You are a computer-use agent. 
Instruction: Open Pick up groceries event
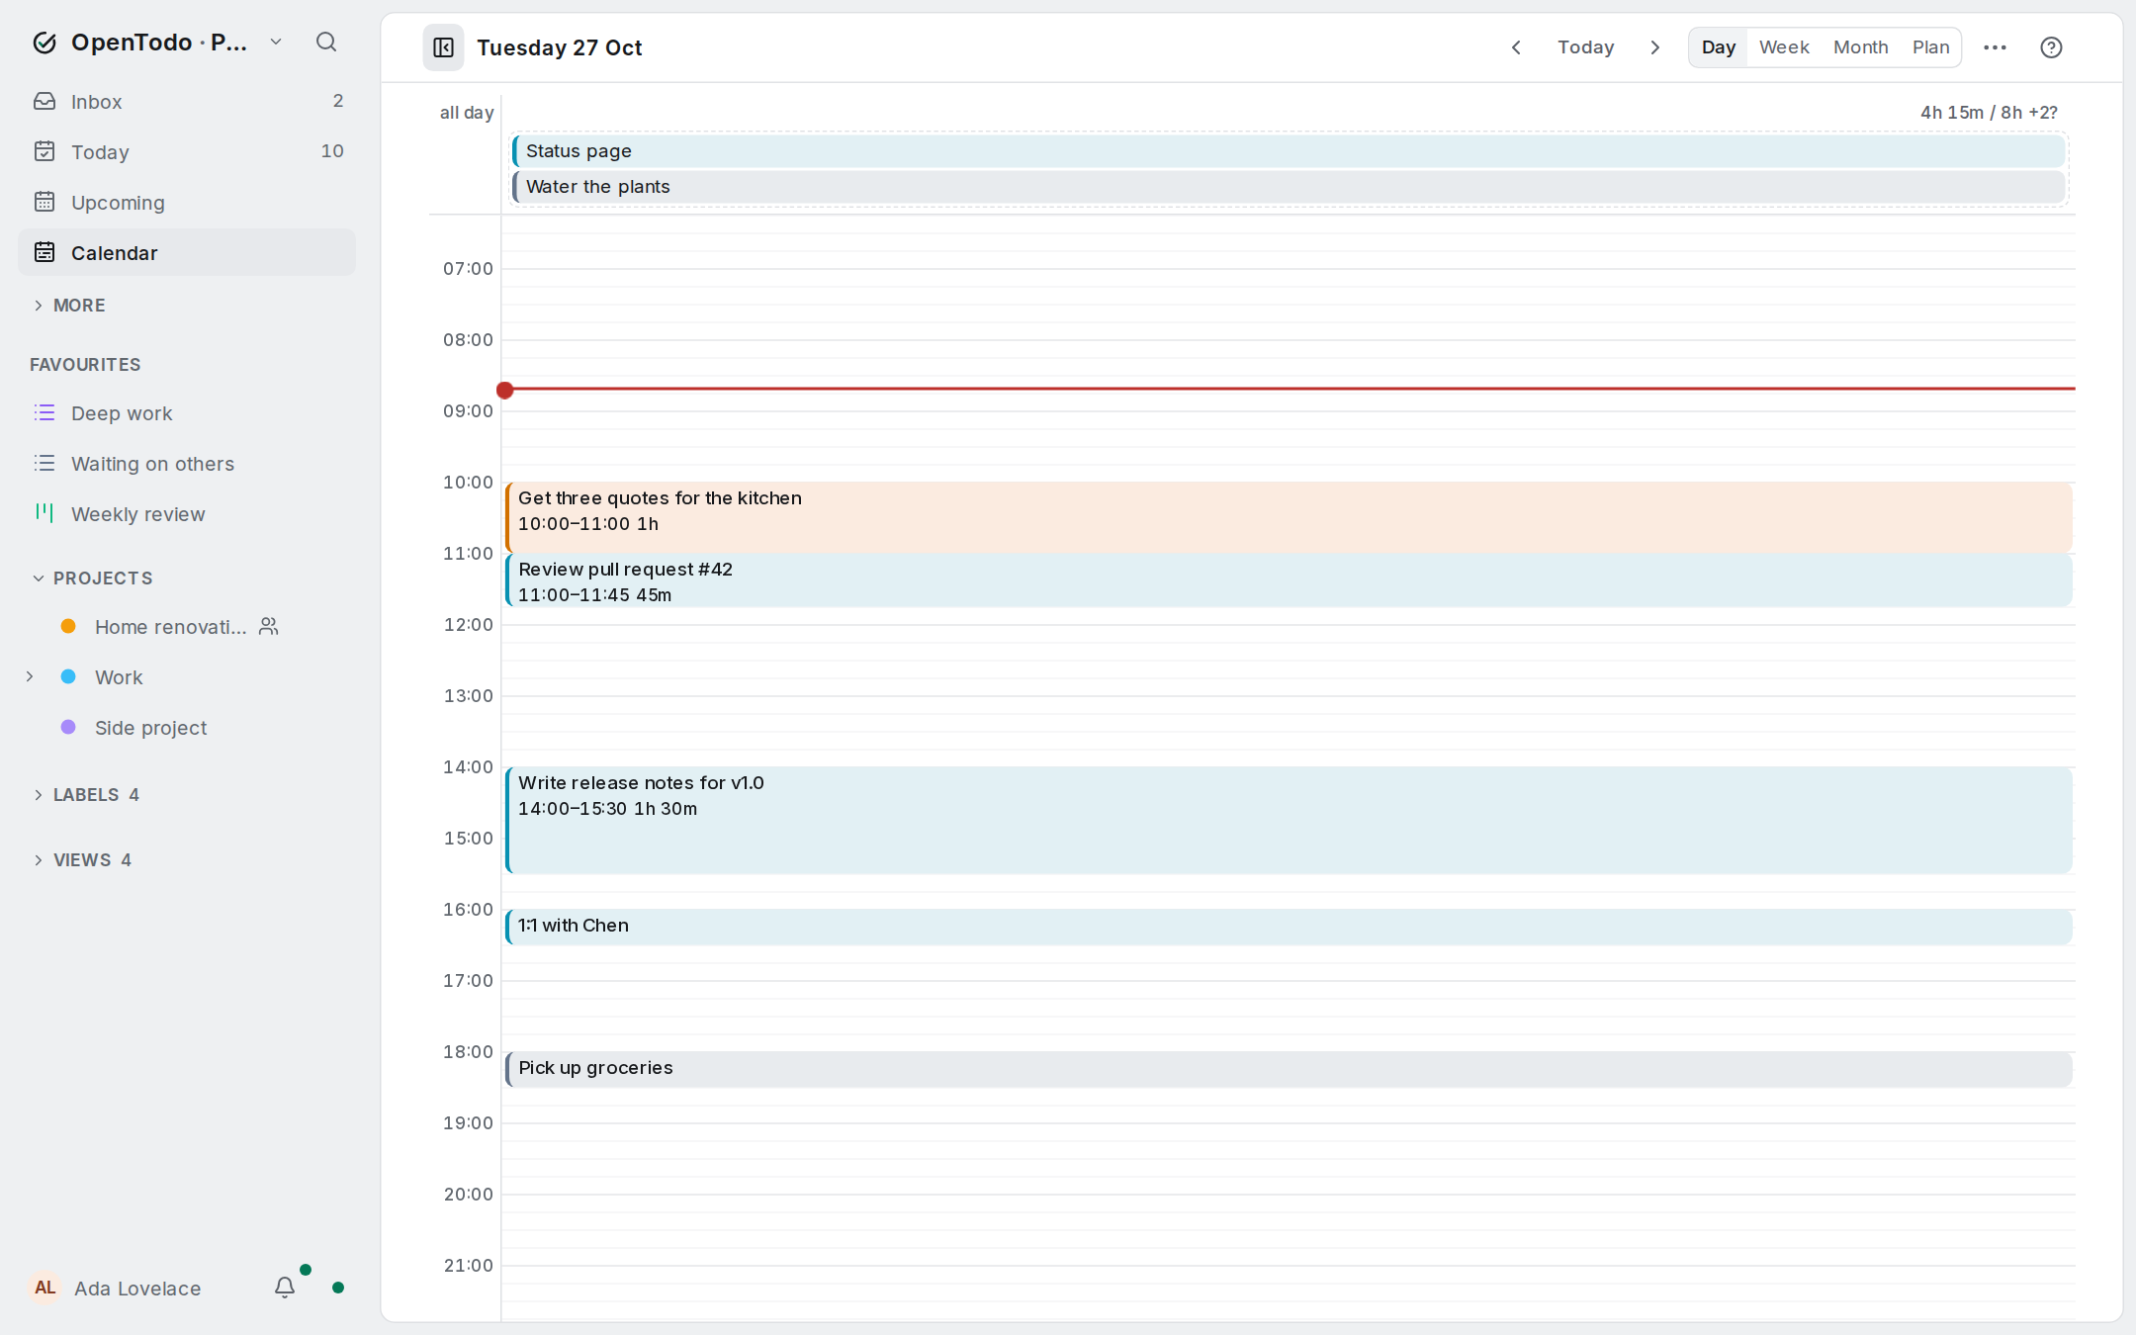click(1289, 1069)
